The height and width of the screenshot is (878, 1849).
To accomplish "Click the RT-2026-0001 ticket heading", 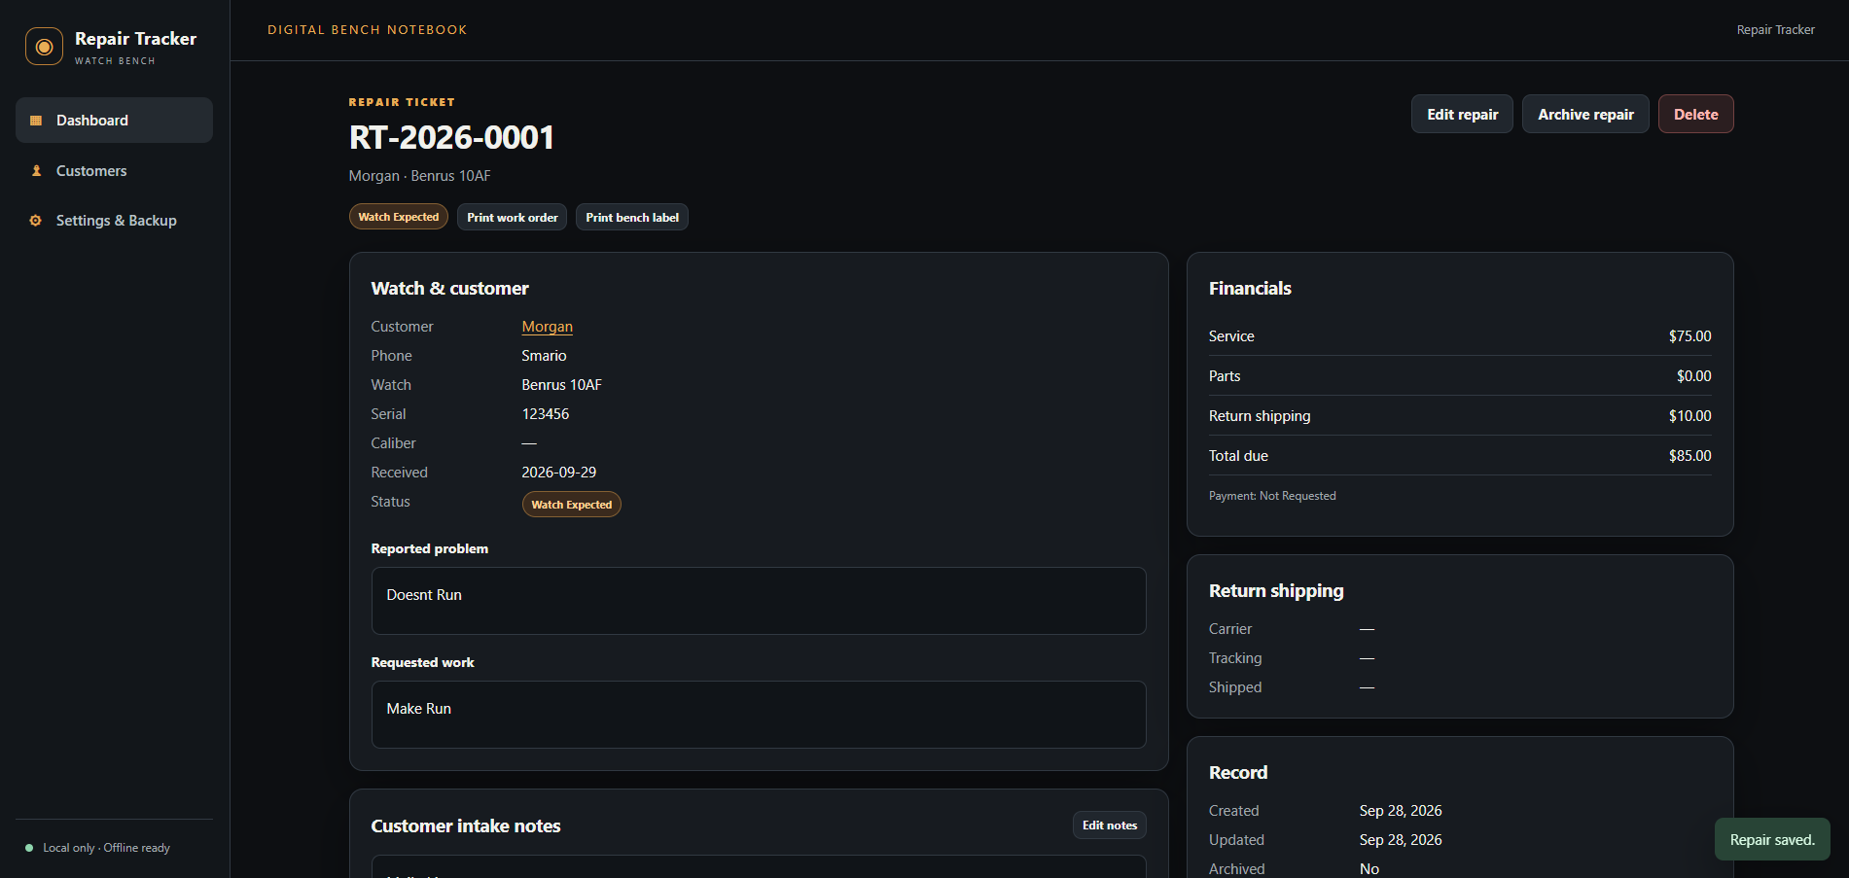I will [451, 138].
